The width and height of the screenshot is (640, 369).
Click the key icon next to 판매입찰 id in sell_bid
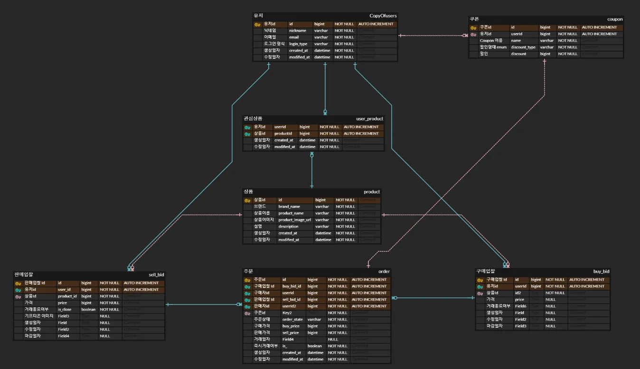click(18, 283)
